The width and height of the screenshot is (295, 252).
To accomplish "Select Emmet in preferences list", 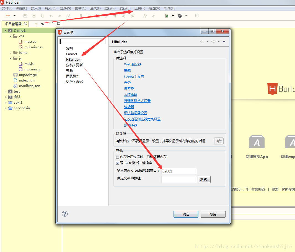I will (x=72, y=54).
